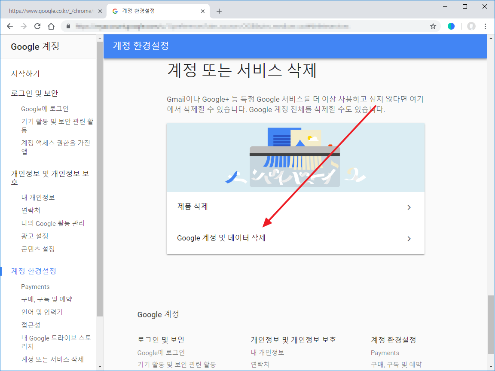Click the Google 계정 sidebar header
This screenshot has width=495, height=371.
(35, 46)
